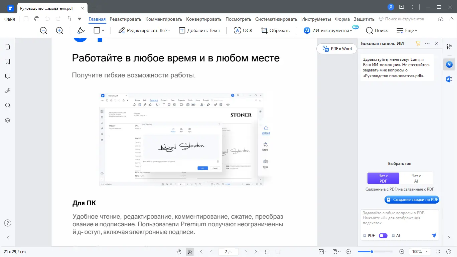Open the Annotations panel in left sidebar

[x=7, y=76]
